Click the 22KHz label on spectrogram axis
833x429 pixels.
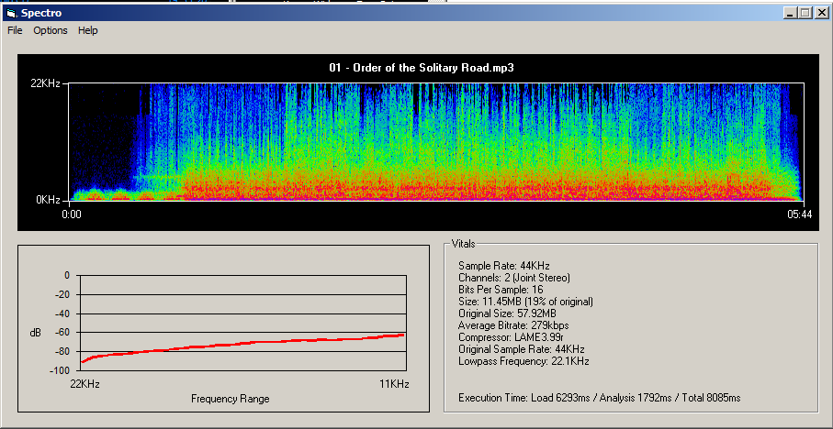pyautogui.click(x=46, y=83)
